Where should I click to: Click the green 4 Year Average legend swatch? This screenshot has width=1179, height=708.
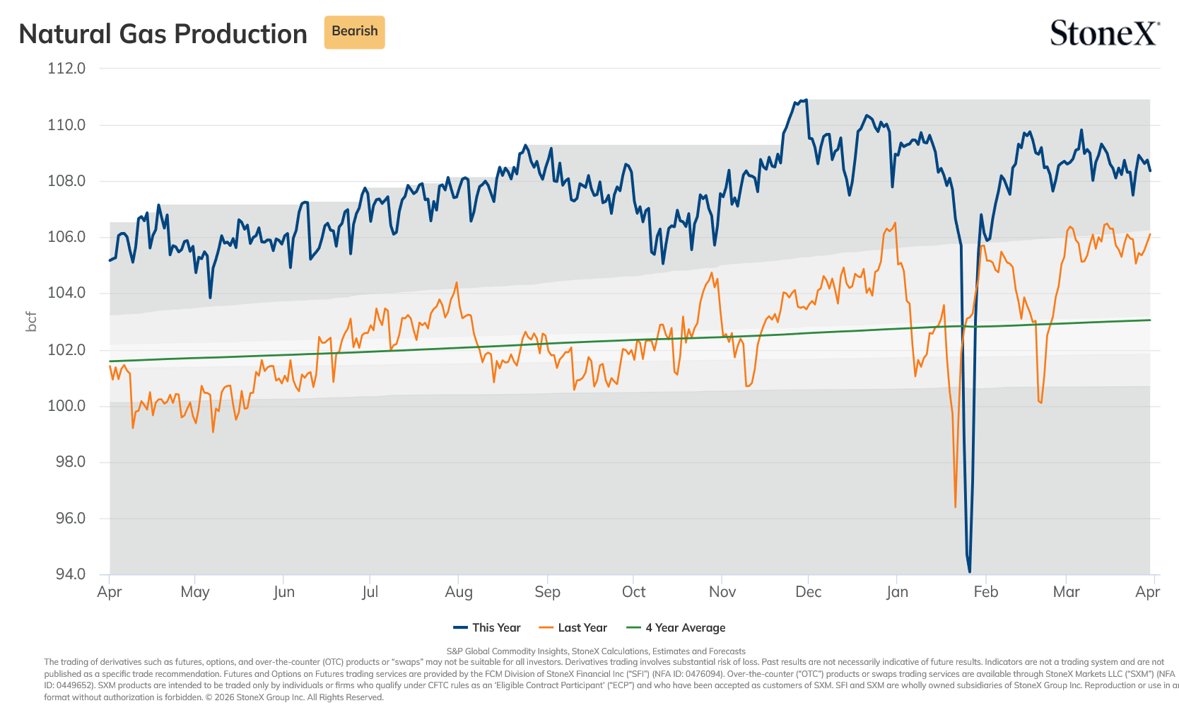(634, 627)
